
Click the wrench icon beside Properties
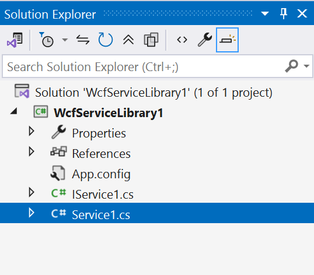pos(58,132)
